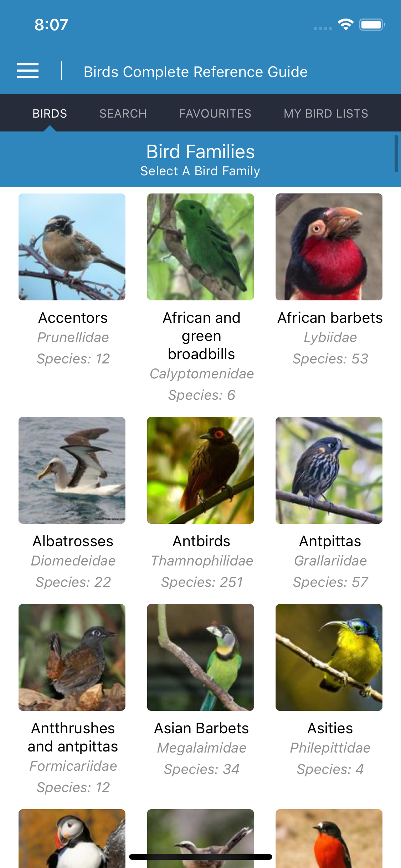Image resolution: width=401 pixels, height=868 pixels.
Task: Open the Favourites tab
Action: pos(215,113)
